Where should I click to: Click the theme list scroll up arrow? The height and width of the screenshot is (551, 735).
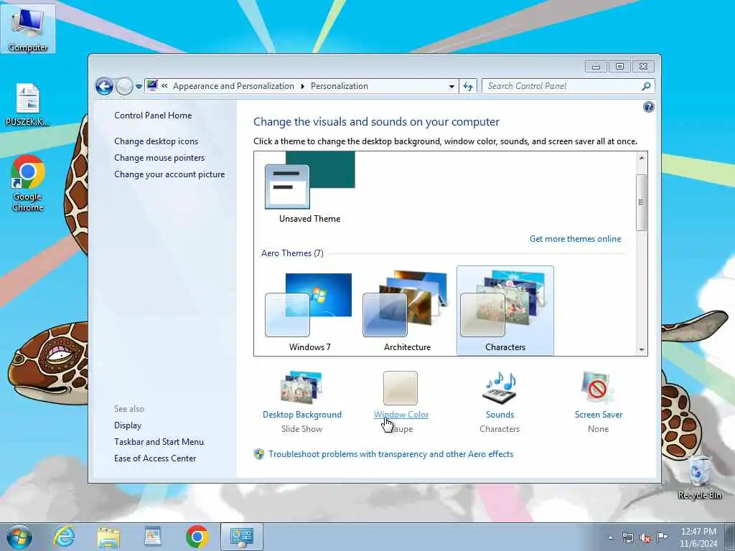(641, 159)
